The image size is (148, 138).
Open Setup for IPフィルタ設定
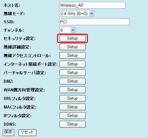point(72,116)
